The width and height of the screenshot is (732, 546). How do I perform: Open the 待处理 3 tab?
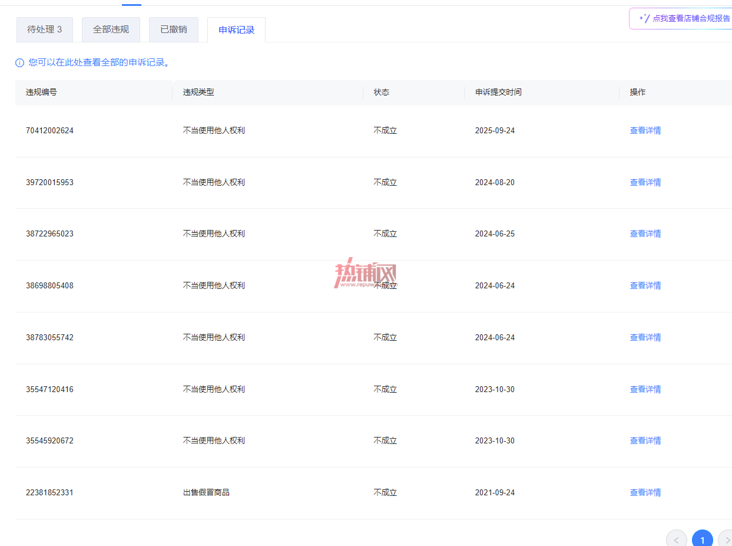pos(44,29)
